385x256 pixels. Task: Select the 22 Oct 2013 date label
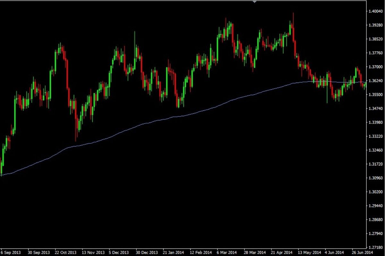pos(65,252)
